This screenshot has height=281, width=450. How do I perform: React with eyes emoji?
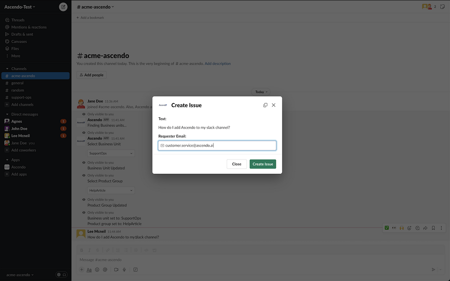(394, 228)
